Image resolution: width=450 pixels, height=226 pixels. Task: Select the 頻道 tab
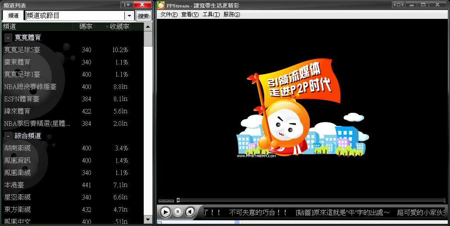[13, 16]
